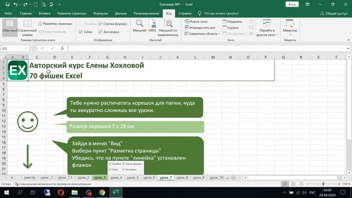Add a new sheet with the plus icon
Image resolution: width=352 pixels, height=198 pixels.
coord(233,178)
